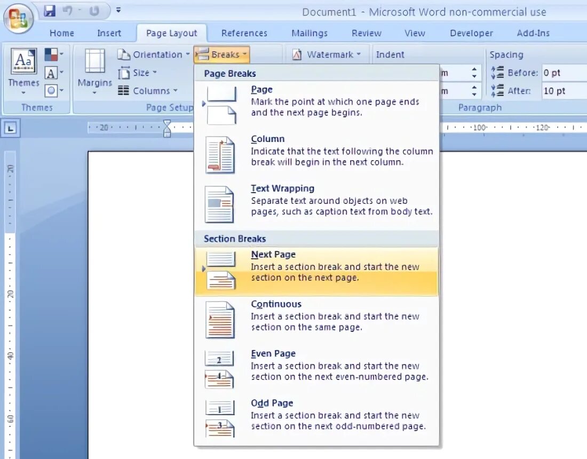
Task: Click the Orientation page icon
Action: [x=124, y=54]
